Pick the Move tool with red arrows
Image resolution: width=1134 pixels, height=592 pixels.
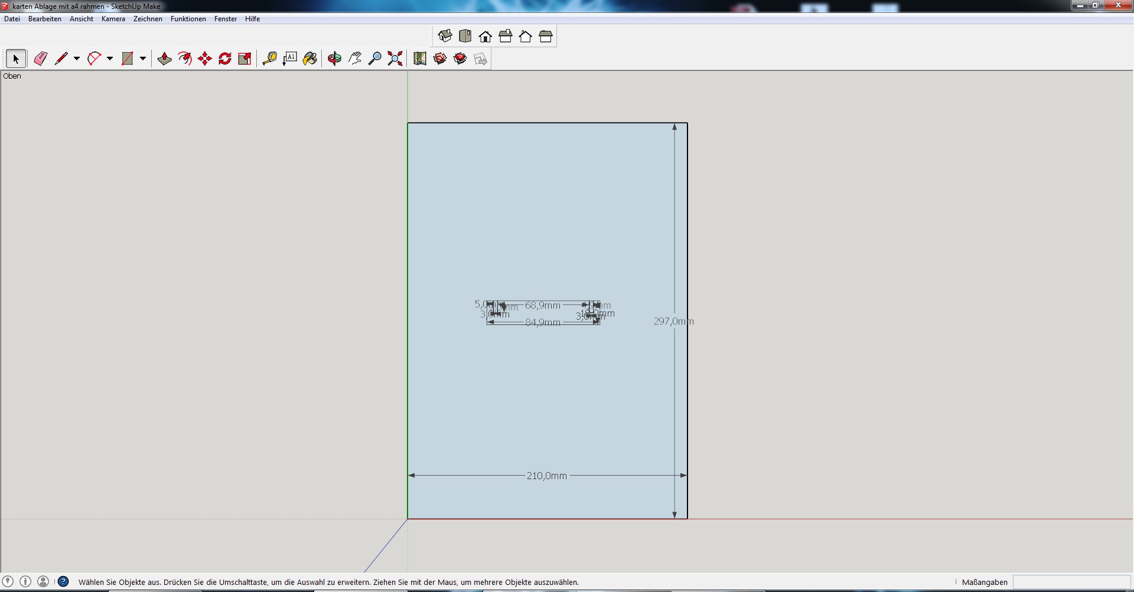click(x=205, y=58)
